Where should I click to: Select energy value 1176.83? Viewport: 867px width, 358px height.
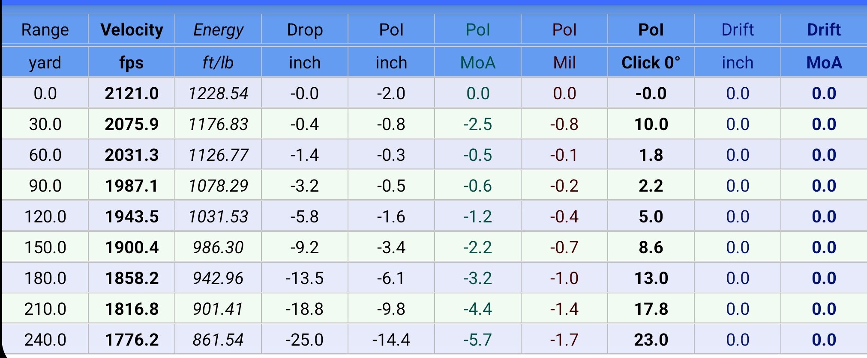218,124
